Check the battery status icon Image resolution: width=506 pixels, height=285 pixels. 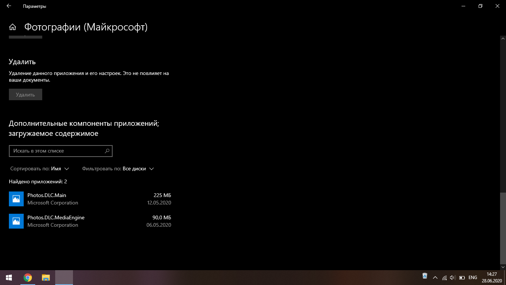pos(462,278)
